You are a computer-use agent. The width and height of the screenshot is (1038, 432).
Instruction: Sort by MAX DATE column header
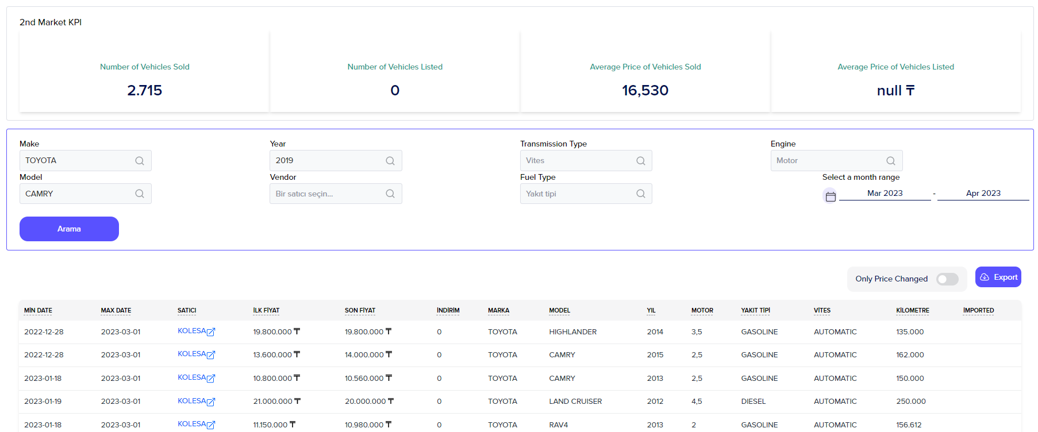click(116, 311)
